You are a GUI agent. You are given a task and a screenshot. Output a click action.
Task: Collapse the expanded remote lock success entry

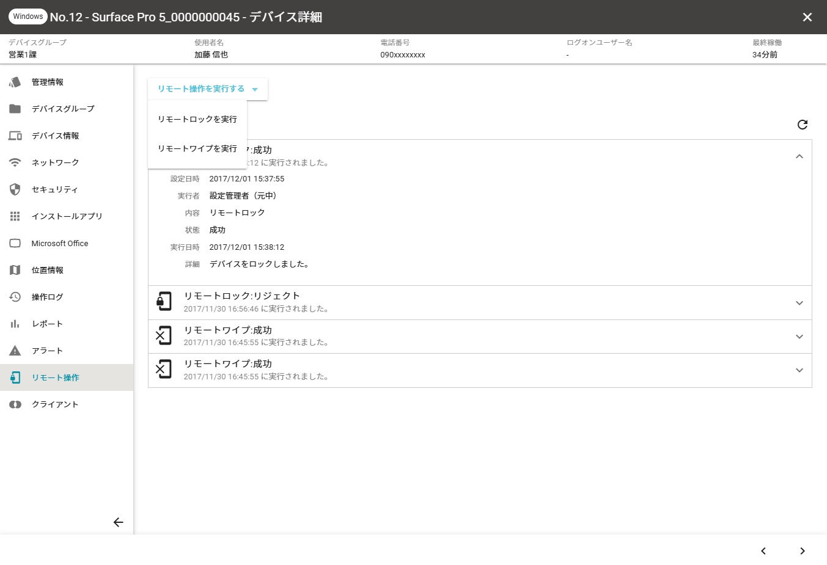point(799,156)
